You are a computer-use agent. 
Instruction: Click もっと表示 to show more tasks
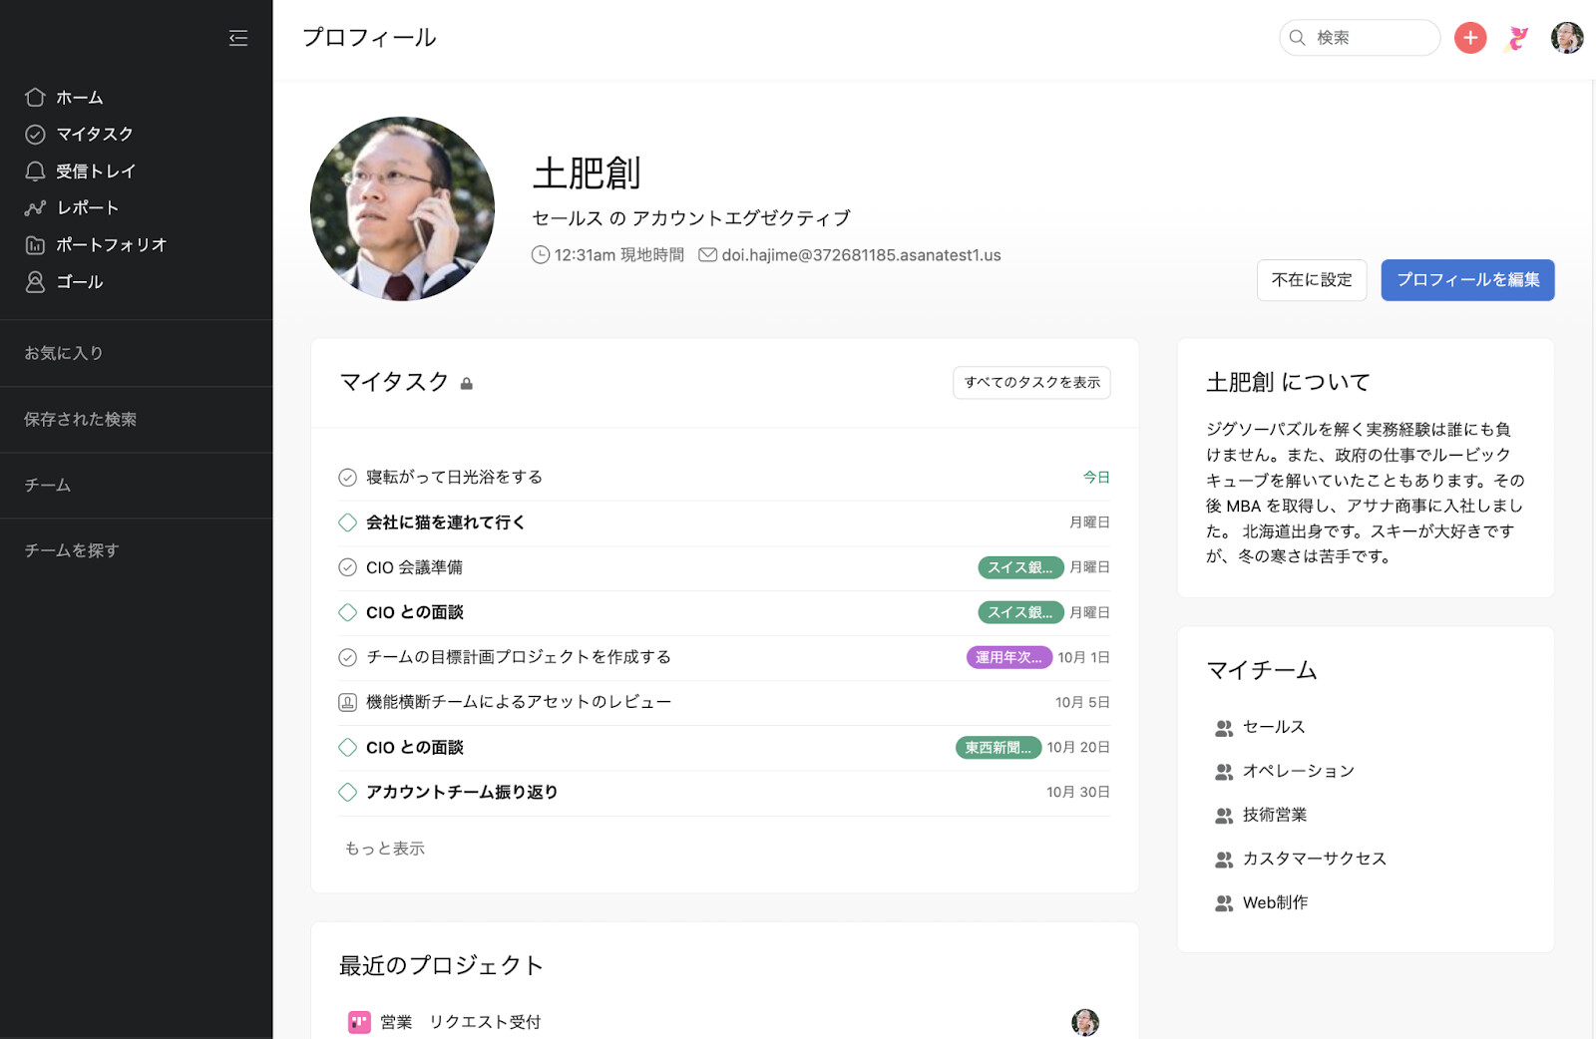click(385, 849)
